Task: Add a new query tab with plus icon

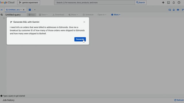Action: click(30, 10)
